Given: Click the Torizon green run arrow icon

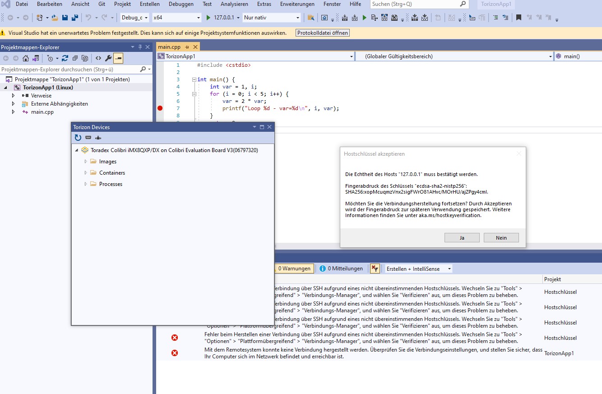Looking at the screenshot, I should tap(365, 18).
